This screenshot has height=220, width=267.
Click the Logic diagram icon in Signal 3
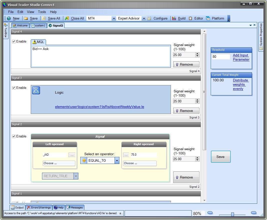coord(36,90)
